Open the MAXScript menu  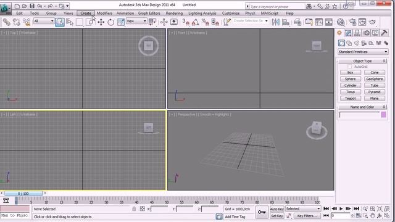tap(270, 13)
